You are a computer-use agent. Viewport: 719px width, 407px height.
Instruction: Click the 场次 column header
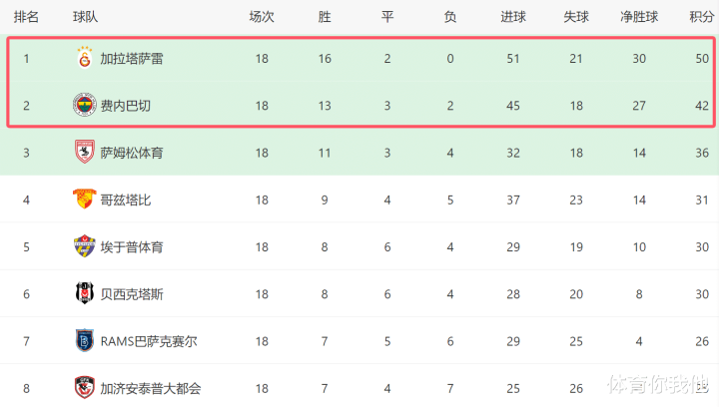click(262, 17)
